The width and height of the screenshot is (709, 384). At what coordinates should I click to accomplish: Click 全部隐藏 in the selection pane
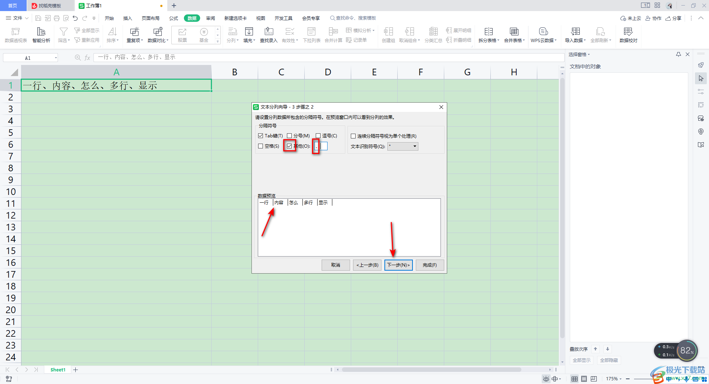[x=609, y=360]
